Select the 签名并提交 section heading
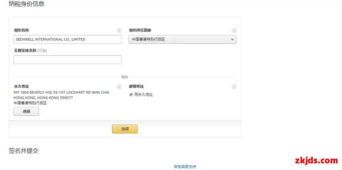 pyautogui.click(x=24, y=151)
